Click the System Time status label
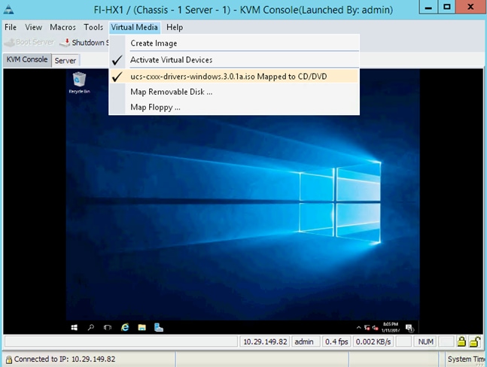The image size is (487, 367). 467,359
